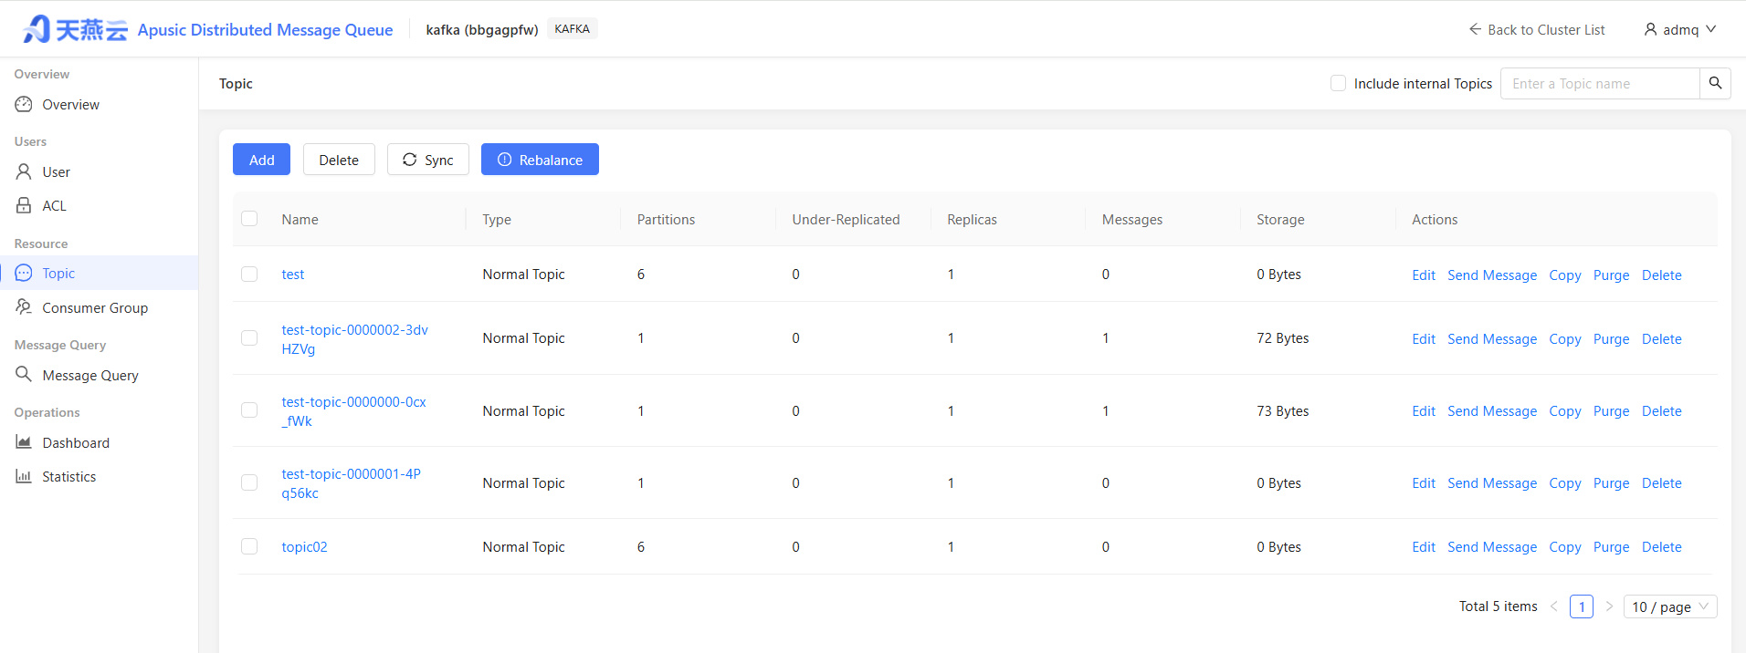
Task: Click into the Topic name search field
Action: [1600, 83]
